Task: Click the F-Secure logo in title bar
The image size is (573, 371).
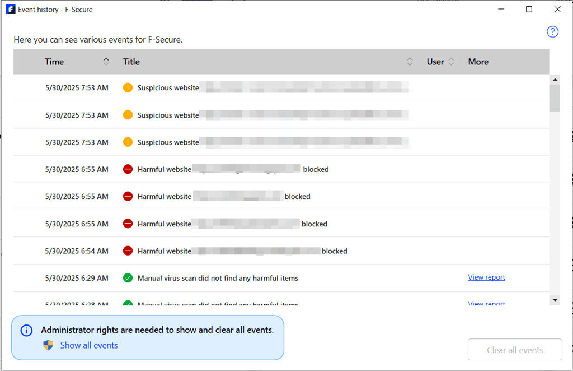Action: (x=10, y=10)
